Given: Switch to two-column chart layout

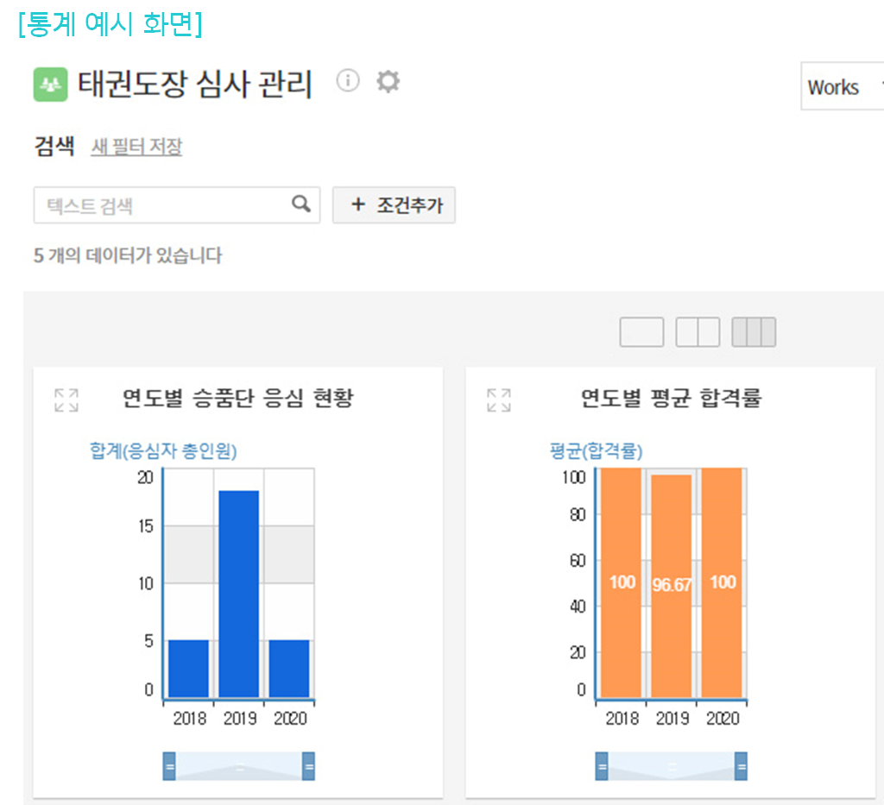Looking at the screenshot, I should [698, 332].
